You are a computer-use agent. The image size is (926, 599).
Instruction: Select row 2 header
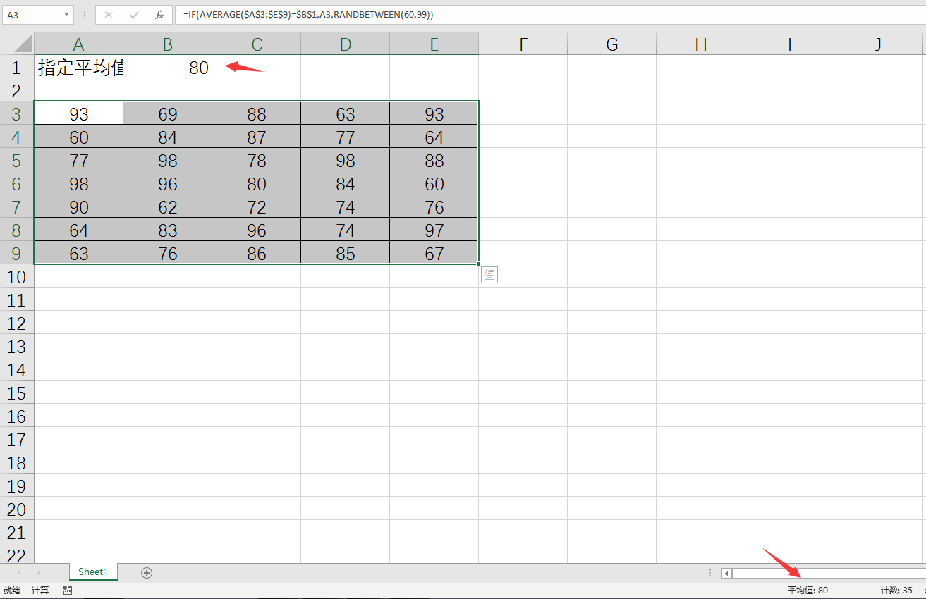click(17, 90)
